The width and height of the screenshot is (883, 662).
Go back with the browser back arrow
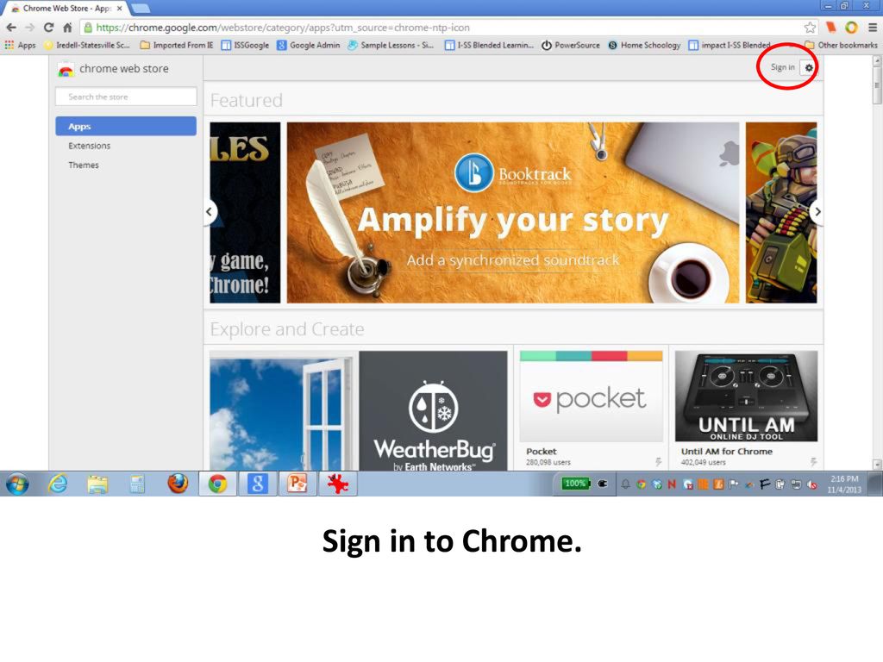pyautogui.click(x=10, y=28)
